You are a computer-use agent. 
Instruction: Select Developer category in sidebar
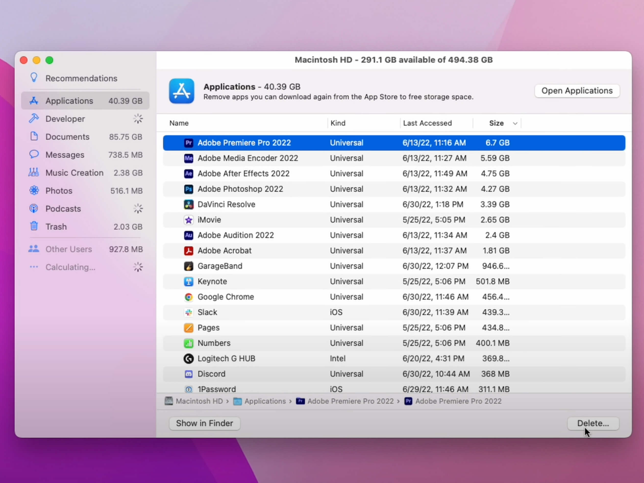tap(85, 119)
